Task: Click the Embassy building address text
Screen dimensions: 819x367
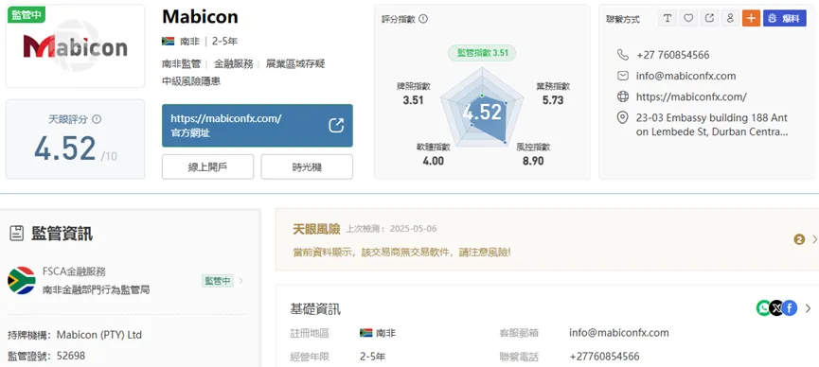Action: (712, 125)
